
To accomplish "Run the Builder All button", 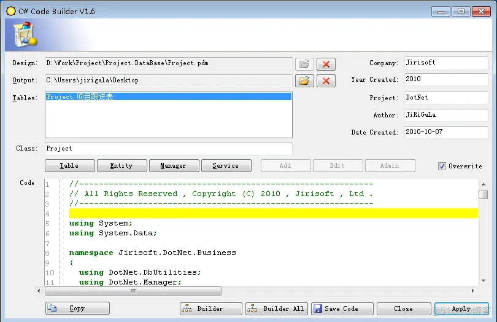I will pos(276,308).
